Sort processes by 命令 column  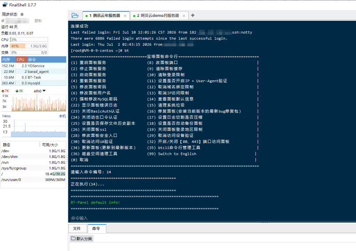coord(47,60)
